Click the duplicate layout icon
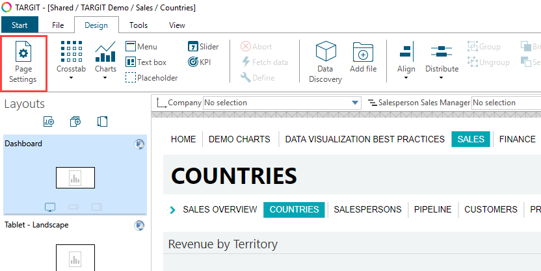The image size is (541, 271). [x=75, y=122]
